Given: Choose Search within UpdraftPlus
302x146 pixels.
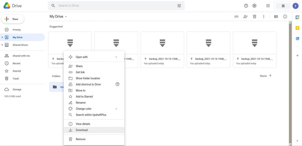Looking at the screenshot, I should click(x=94, y=115).
